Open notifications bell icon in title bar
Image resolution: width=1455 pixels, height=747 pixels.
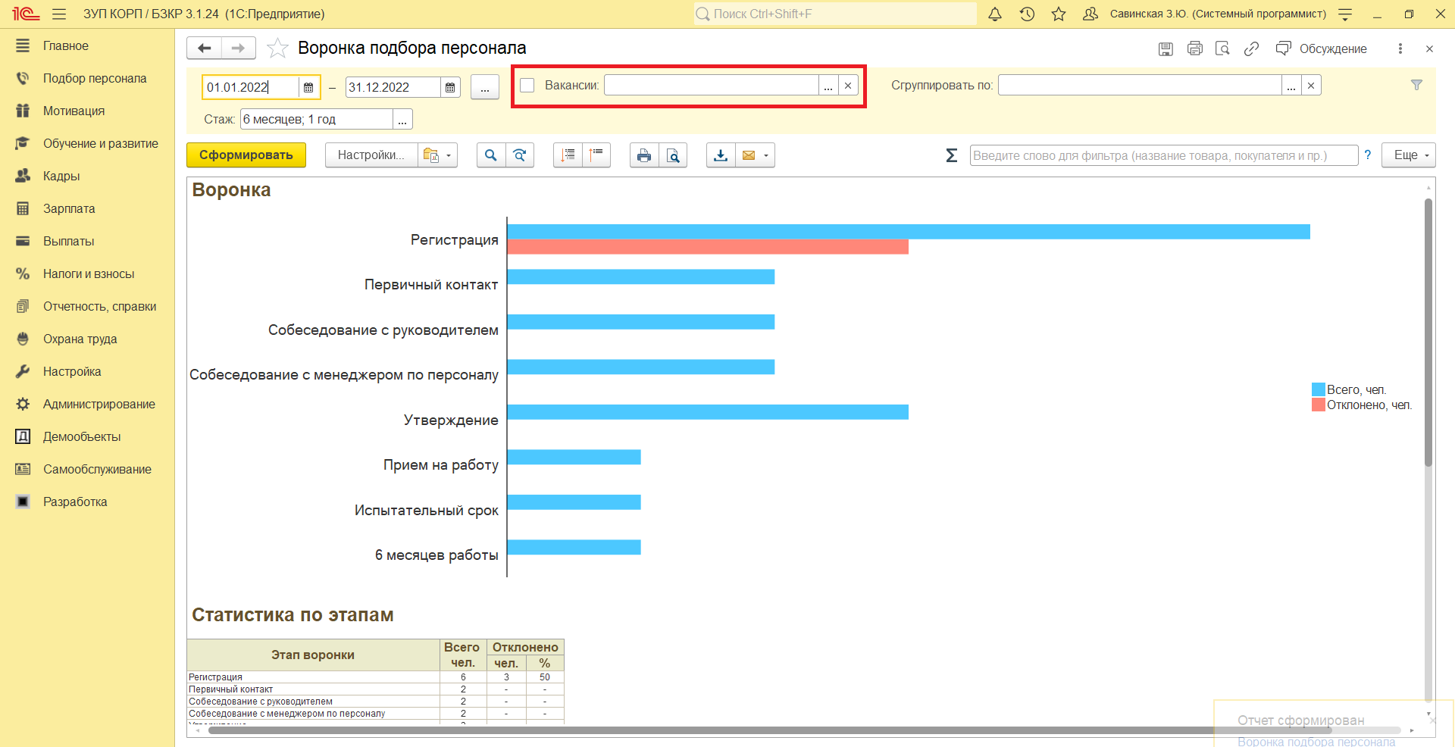click(x=995, y=14)
